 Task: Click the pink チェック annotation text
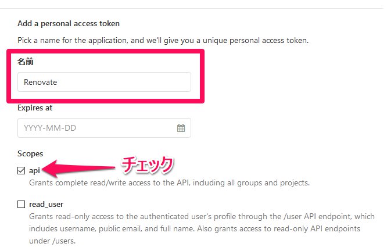pyautogui.click(x=146, y=165)
